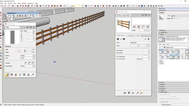Click the house icon in Styles panel
Viewport: 189px width, 106px height.
(164, 47)
